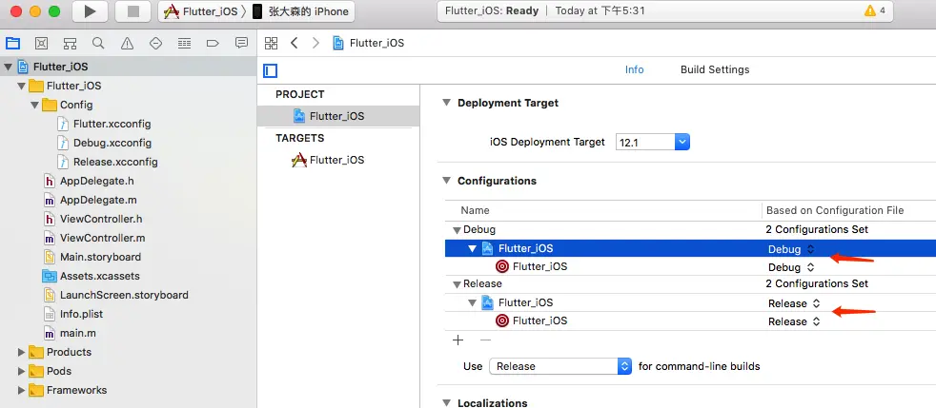Screen dimensions: 936x408
Task: Expand the Localizations section
Action: pyautogui.click(x=446, y=402)
